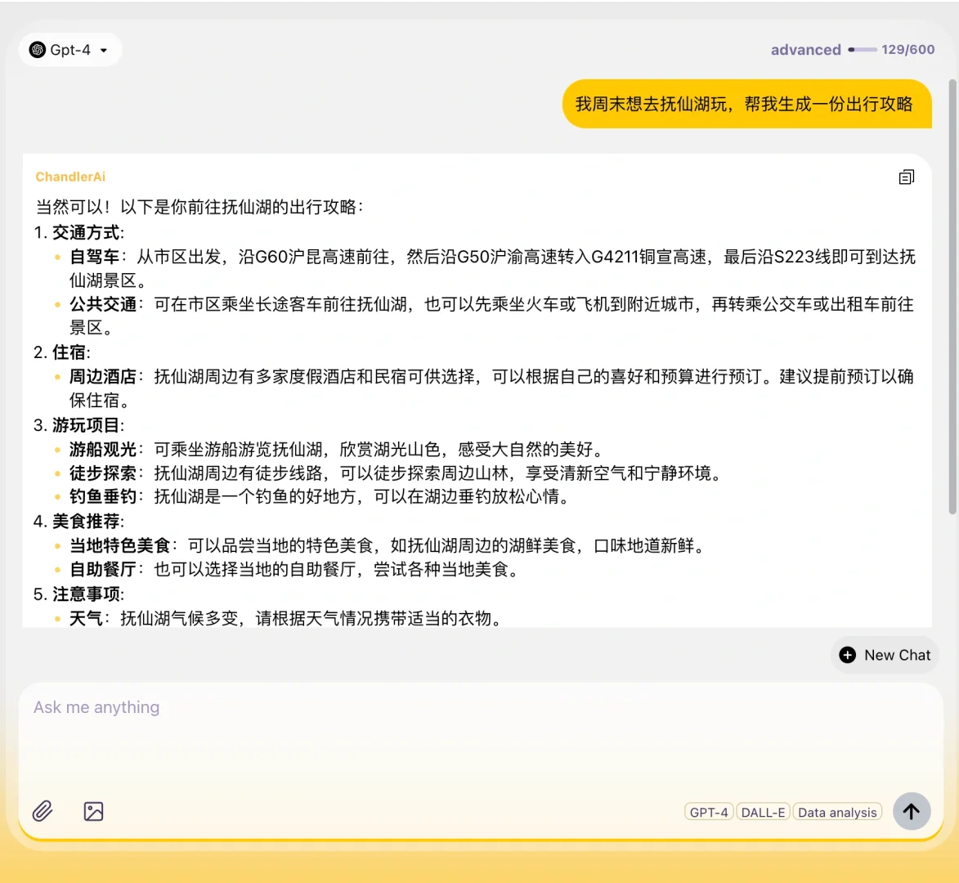Click the bold text 天气

[86, 618]
